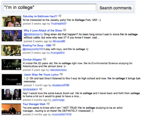Click the blurred author name on Jason Mraz comment
142x117 pixels.
coord(61,85)
